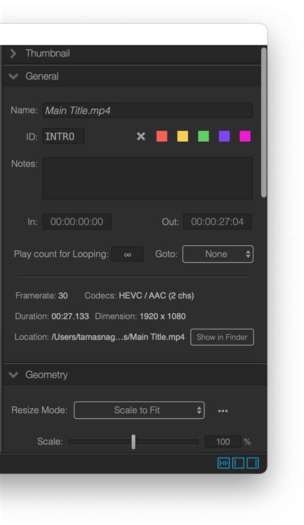304x525 pixels.
Task: Edit the Name field Main Title.mp4
Action: (148, 110)
